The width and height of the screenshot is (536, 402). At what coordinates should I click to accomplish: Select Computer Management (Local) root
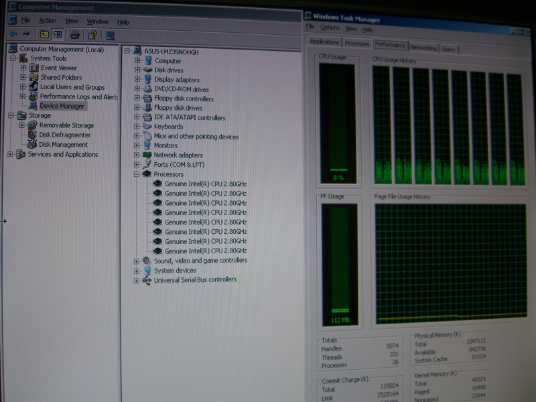(62, 49)
